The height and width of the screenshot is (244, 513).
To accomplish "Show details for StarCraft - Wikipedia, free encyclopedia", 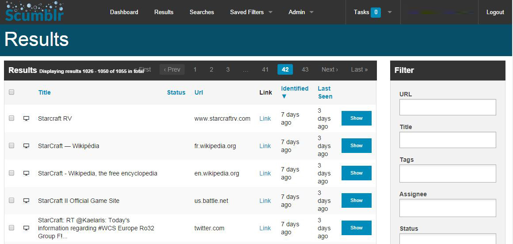I will coord(356,173).
